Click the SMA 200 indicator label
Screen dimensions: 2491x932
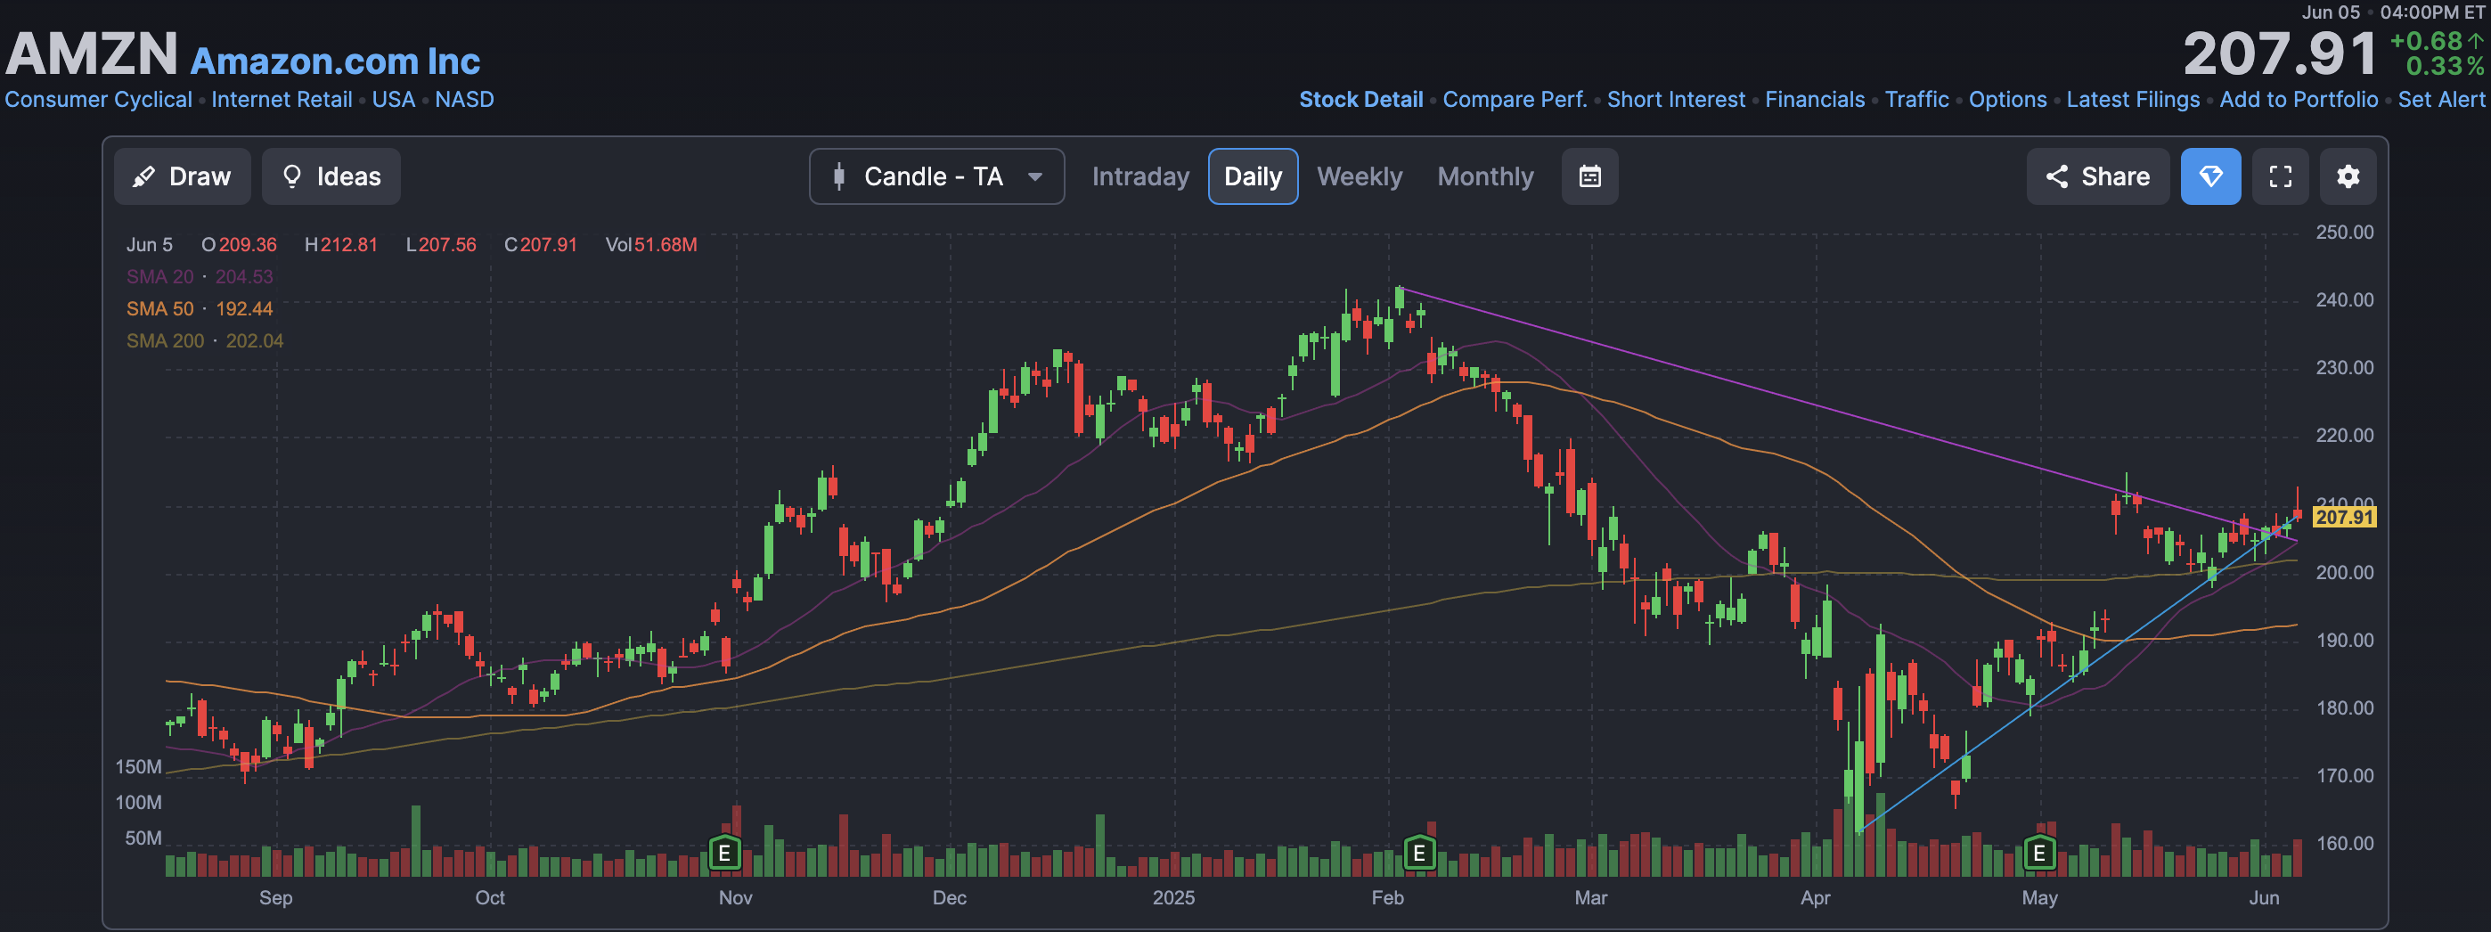166,340
